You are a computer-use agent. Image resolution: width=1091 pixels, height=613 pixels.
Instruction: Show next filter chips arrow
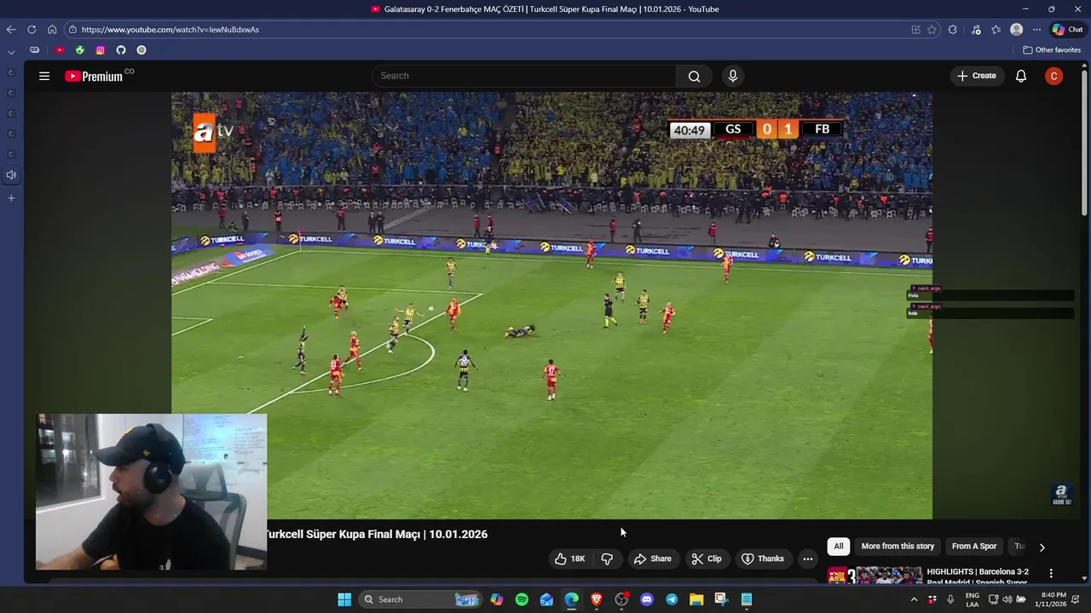(x=1042, y=547)
